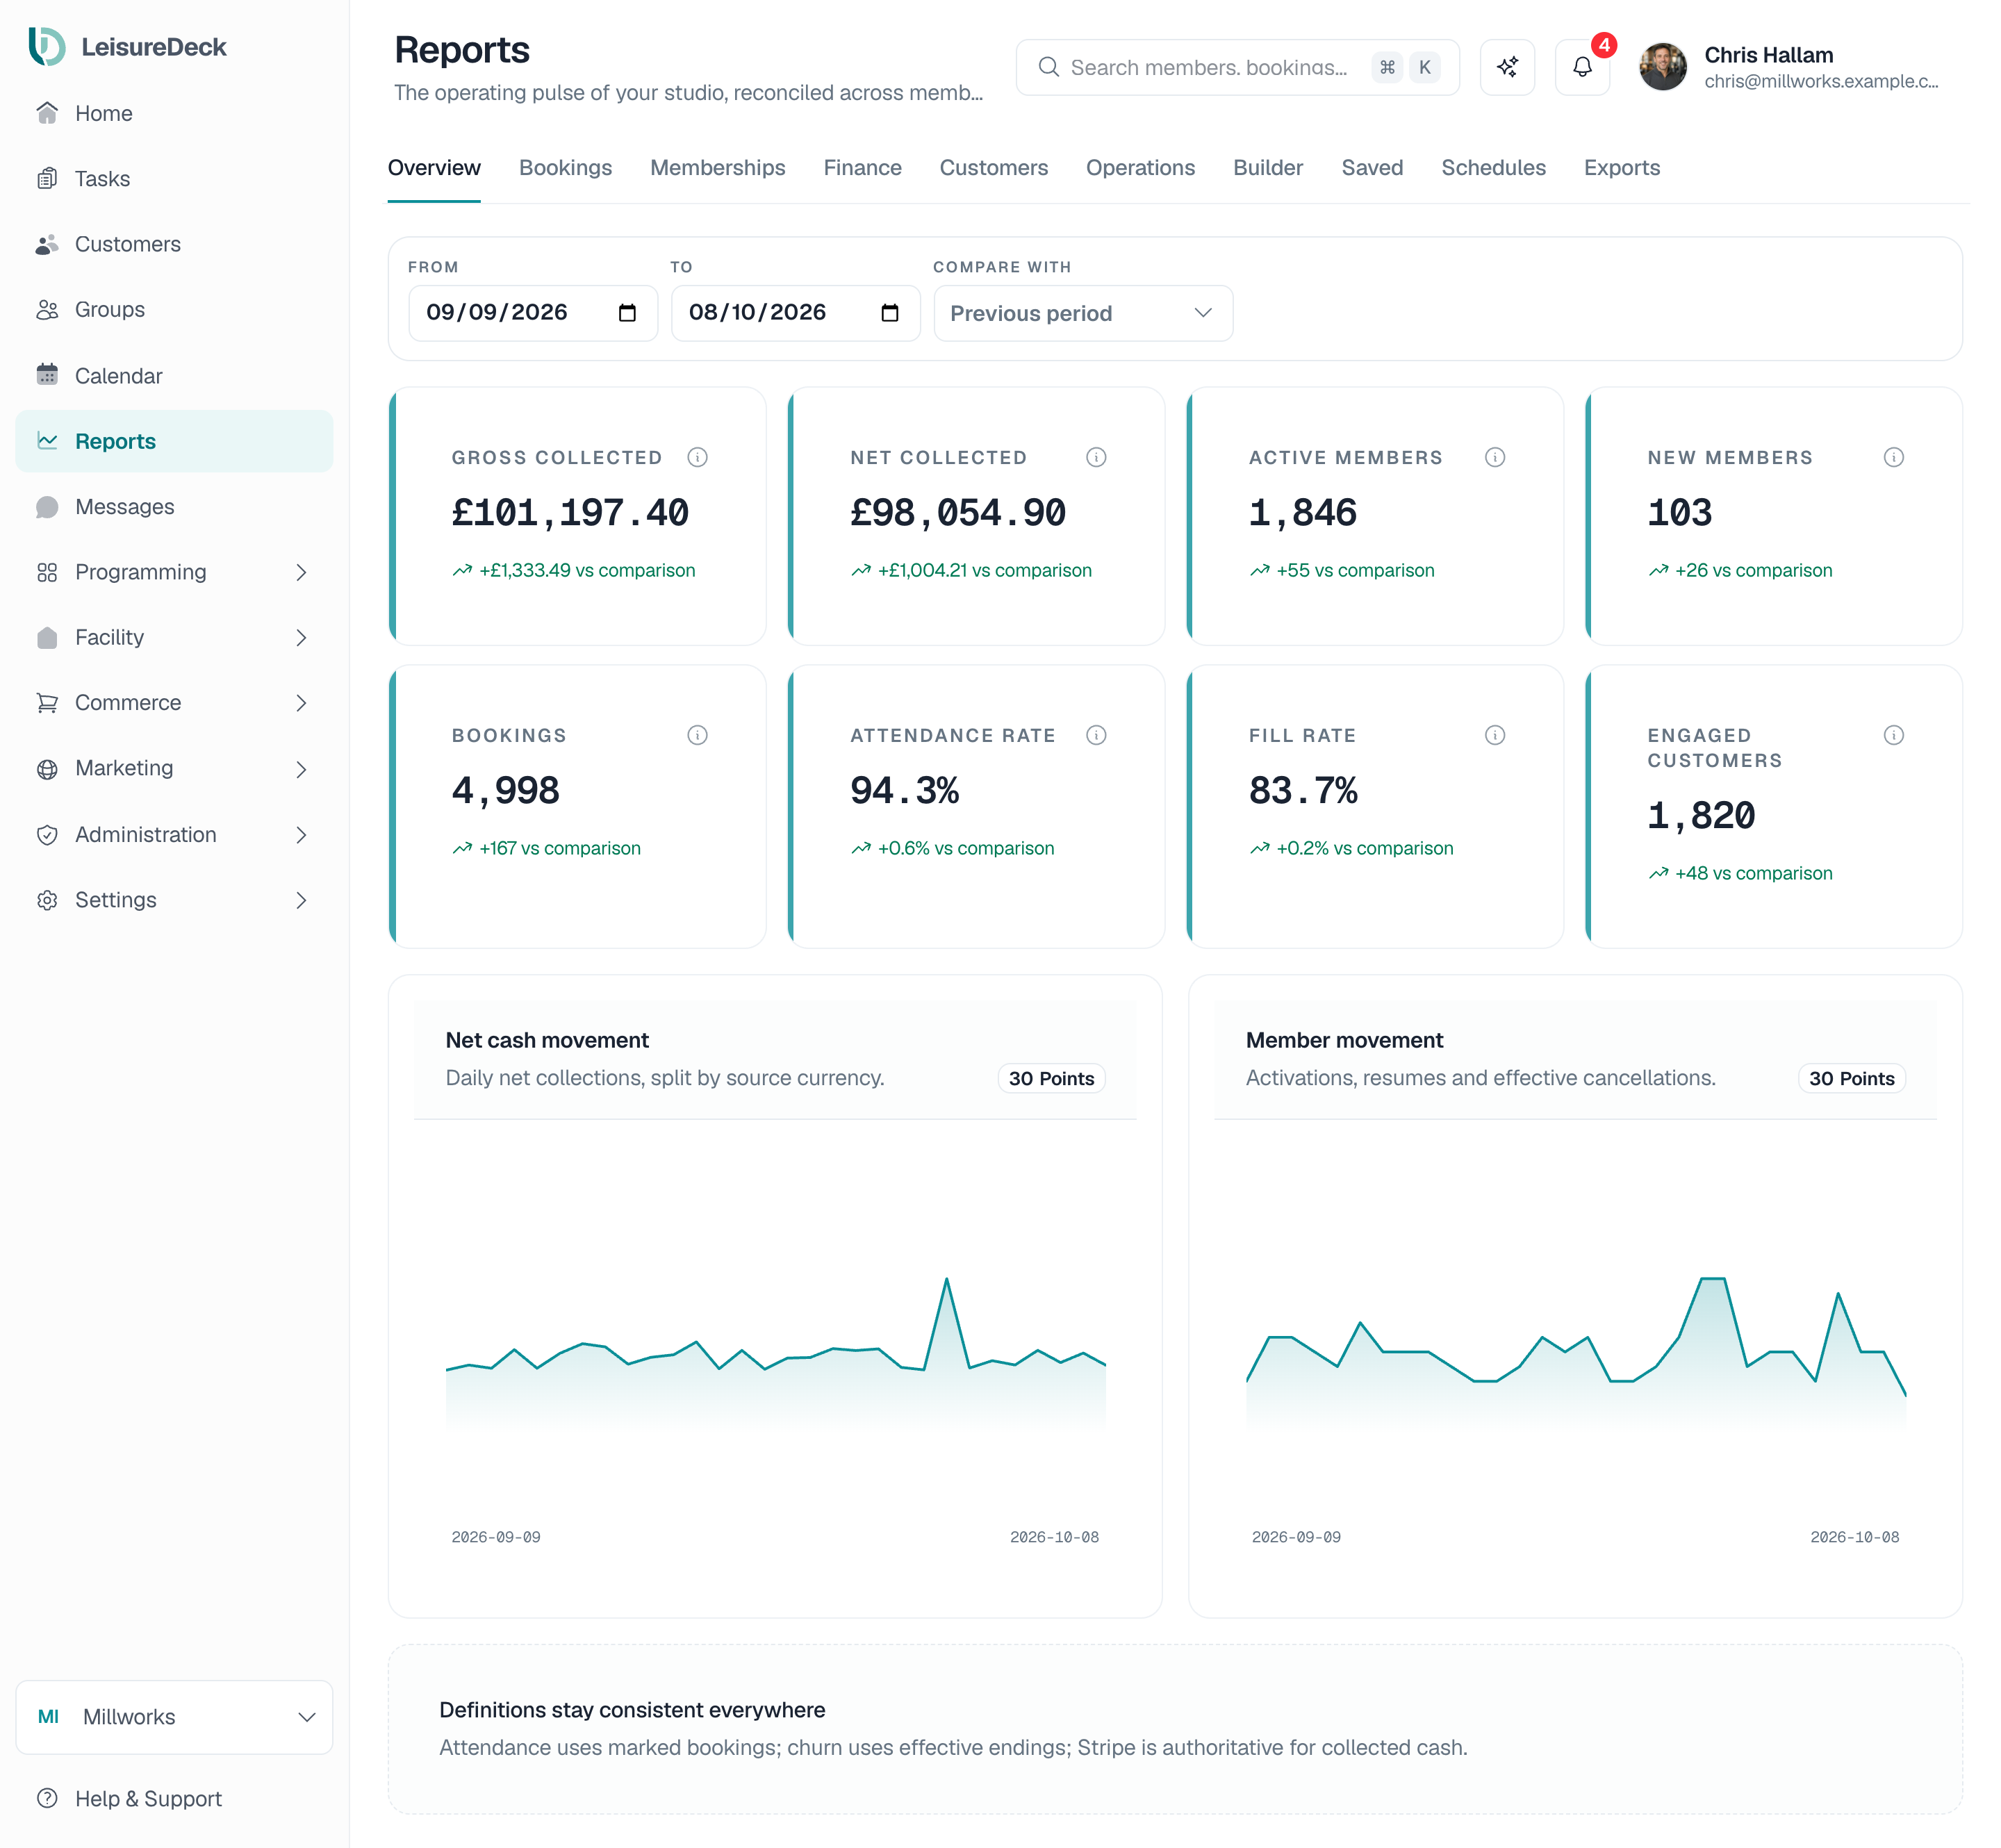Expand the Marketing menu chevron
Screen dimensions: 2001x1848
click(x=301, y=768)
